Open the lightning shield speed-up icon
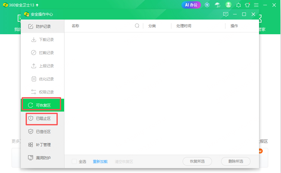Screen dimensions: 281x173 207,5
